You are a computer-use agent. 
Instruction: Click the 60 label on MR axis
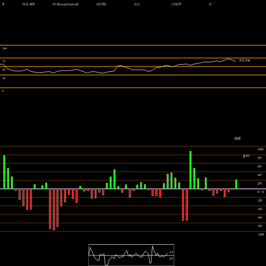click(260, 167)
